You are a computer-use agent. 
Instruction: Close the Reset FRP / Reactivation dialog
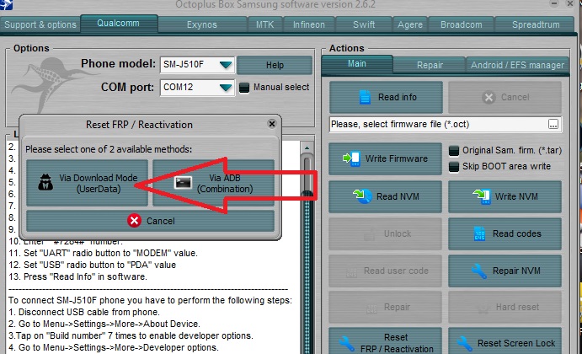(x=272, y=124)
